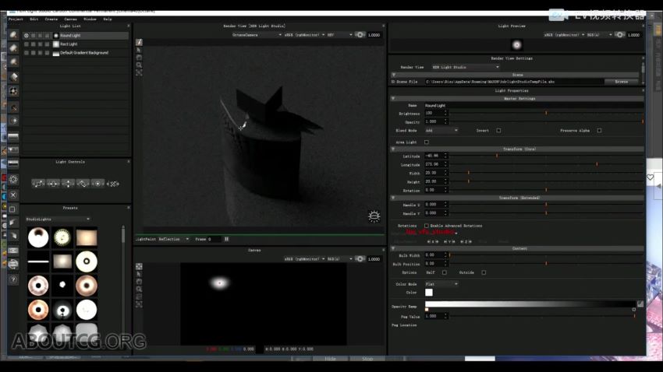Add a light with the second left toolbar icon
Screen dimensions: 663x372
coord(13,48)
